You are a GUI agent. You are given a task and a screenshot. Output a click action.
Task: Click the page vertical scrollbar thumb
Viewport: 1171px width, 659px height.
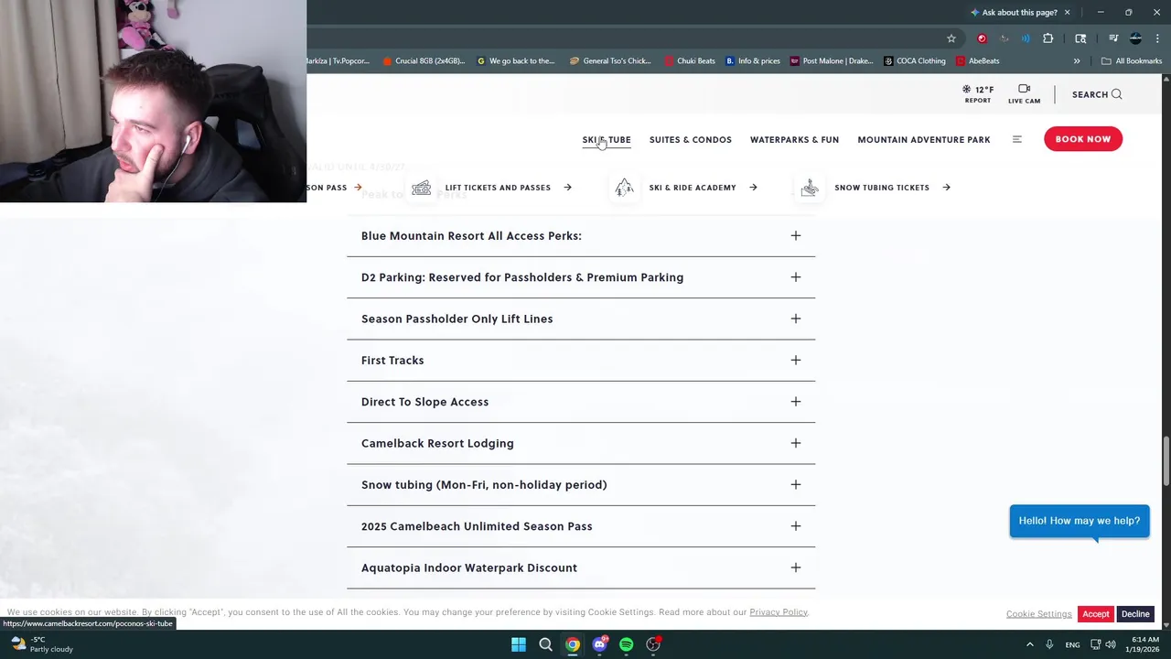[x=1166, y=462]
